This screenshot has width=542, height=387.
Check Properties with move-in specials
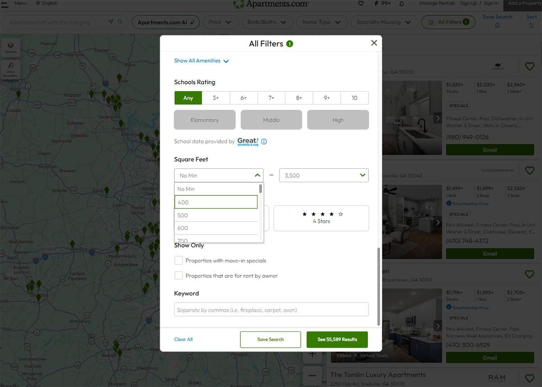[x=179, y=260]
